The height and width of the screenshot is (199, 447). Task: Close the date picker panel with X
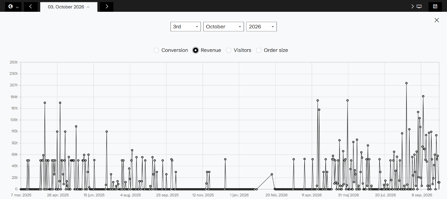pyautogui.click(x=437, y=20)
